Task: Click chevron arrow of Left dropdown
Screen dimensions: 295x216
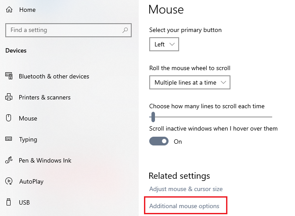Action: point(172,44)
